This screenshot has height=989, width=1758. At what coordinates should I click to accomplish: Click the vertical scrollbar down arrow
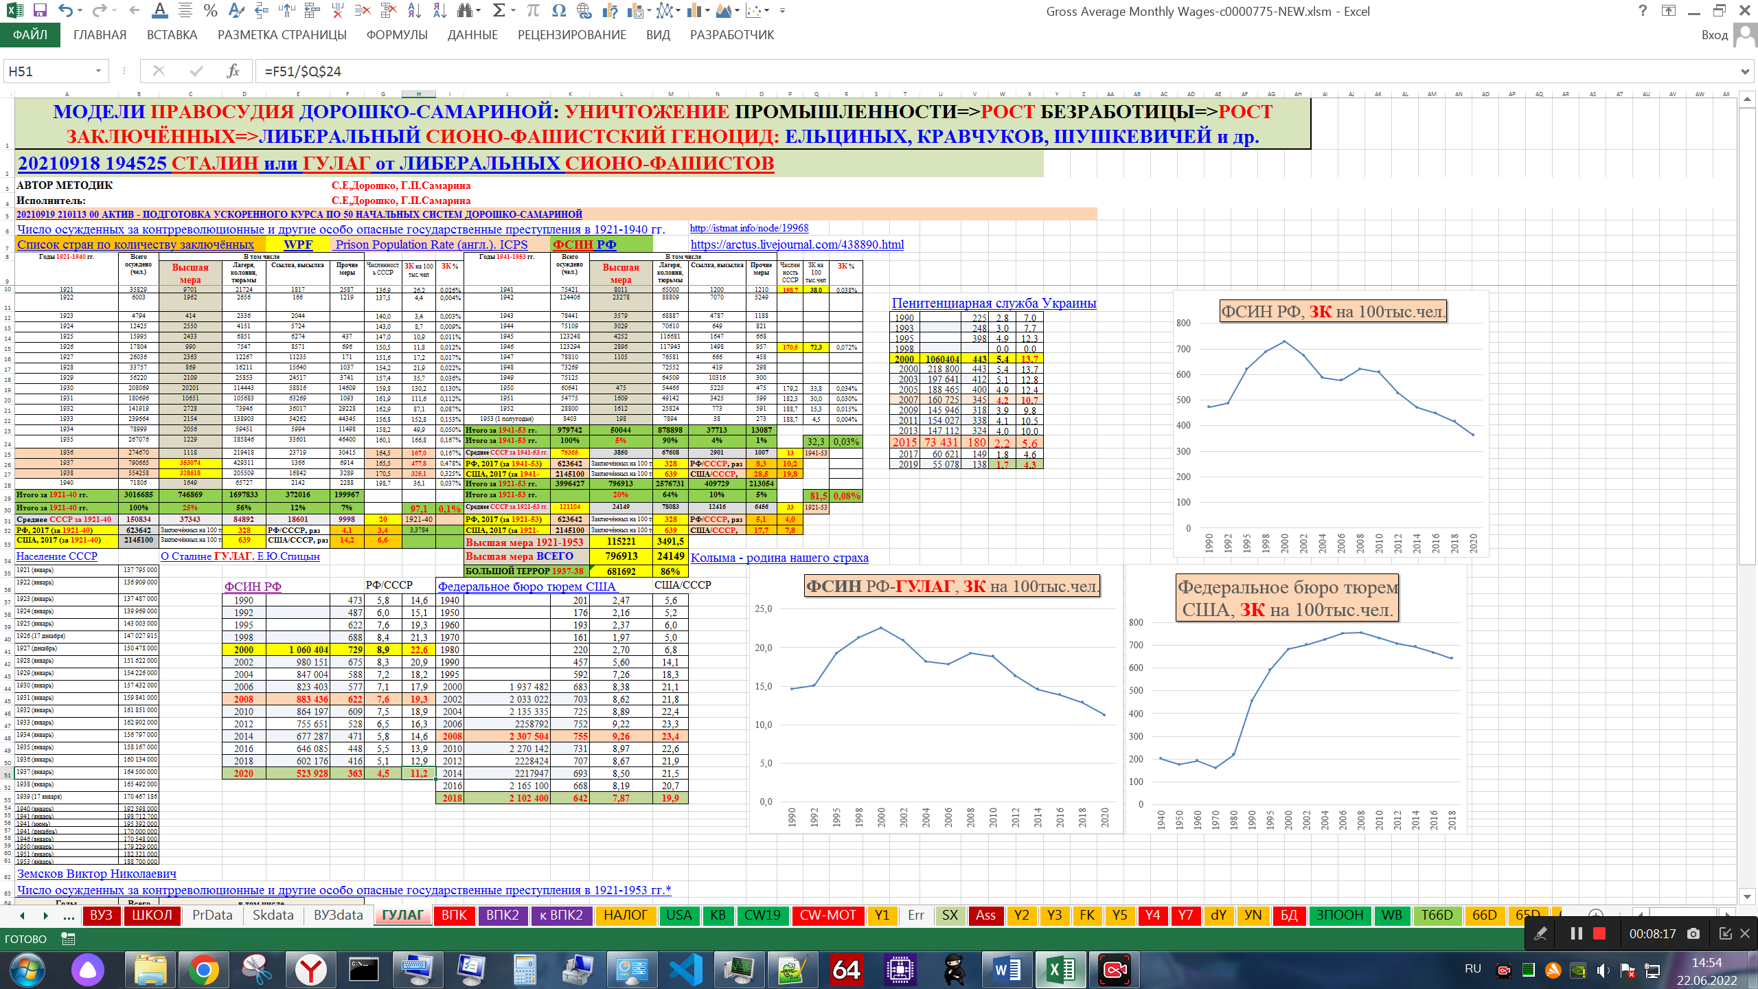[x=1748, y=896]
